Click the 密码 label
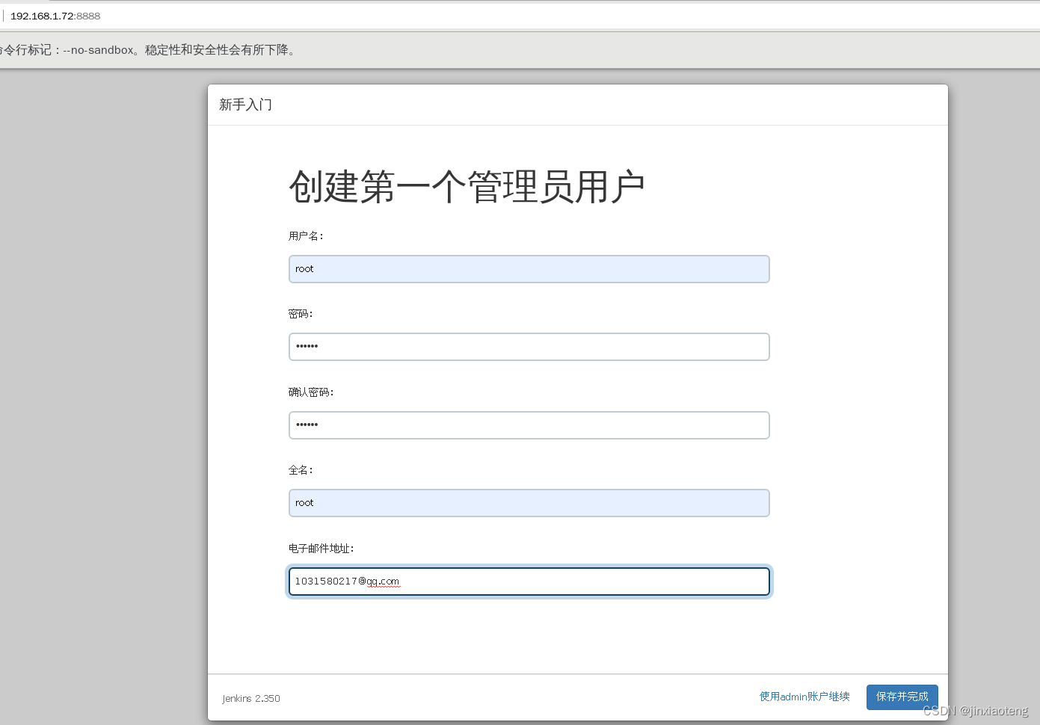This screenshot has height=725, width=1040. 301,314
